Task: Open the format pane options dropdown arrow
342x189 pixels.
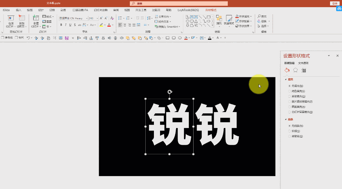Action: 329,56
